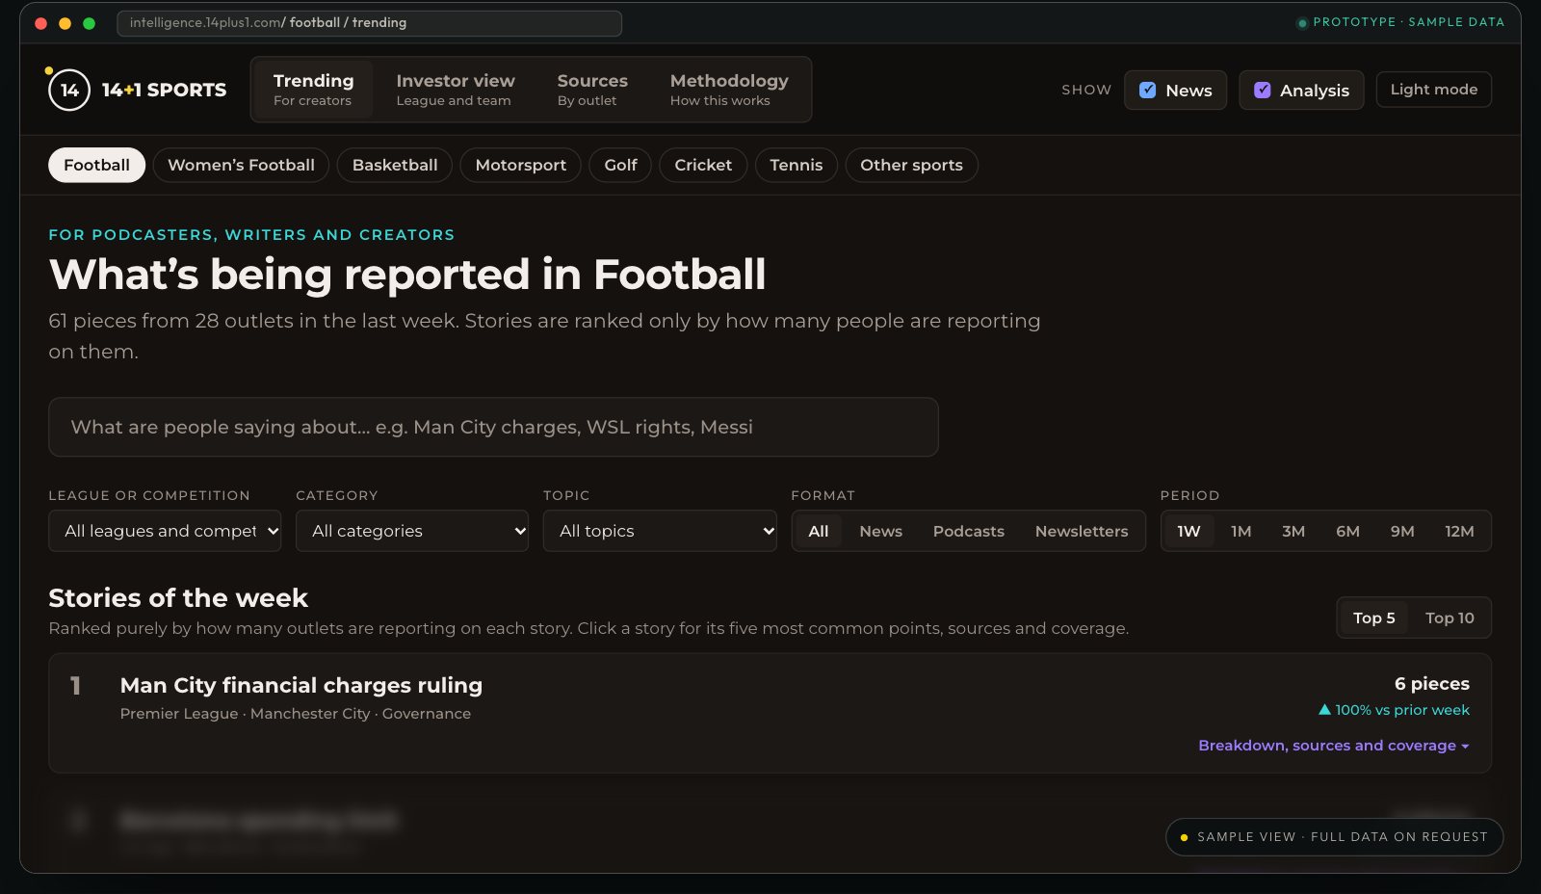Viewport: 1541px width, 894px height.
Task: Open the Investor view tab
Action: 455,90
